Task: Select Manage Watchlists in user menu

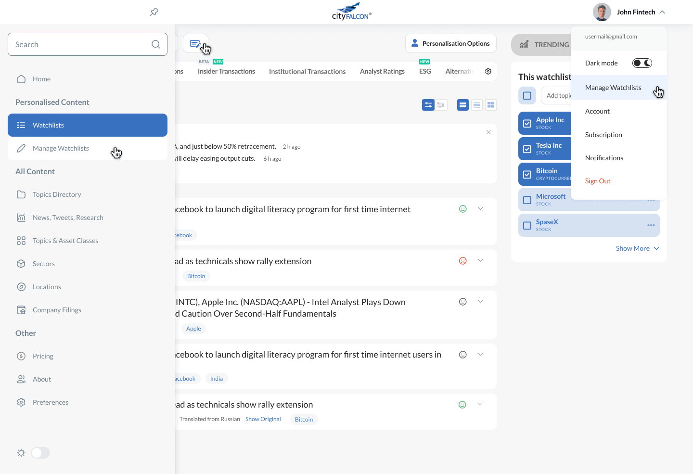Action: (x=619, y=88)
